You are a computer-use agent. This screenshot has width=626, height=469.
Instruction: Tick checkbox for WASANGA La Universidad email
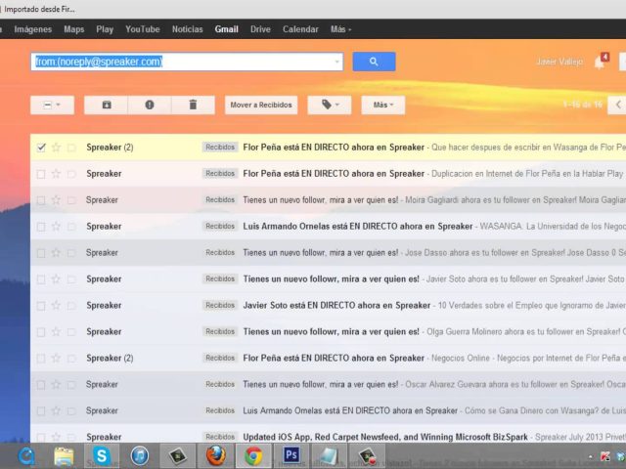[x=41, y=227]
